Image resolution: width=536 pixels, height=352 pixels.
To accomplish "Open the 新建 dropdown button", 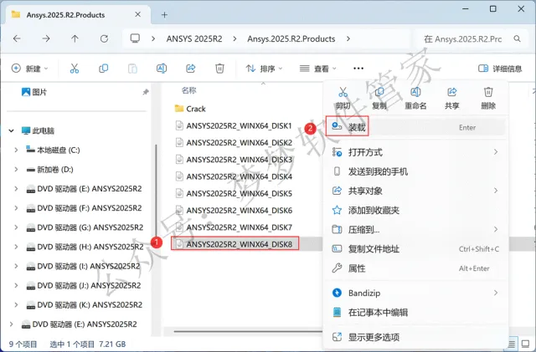I will [x=29, y=69].
